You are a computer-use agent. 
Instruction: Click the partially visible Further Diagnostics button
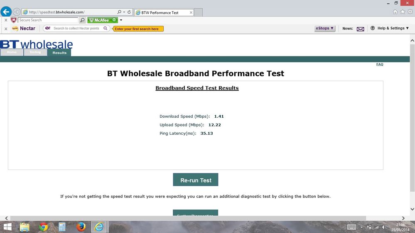(x=196, y=213)
